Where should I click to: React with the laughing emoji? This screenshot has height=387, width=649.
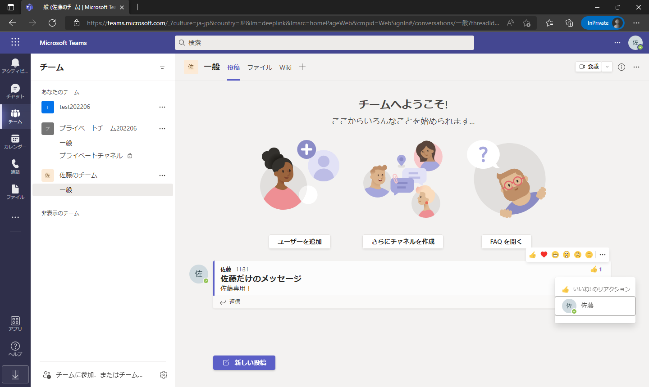coord(555,255)
